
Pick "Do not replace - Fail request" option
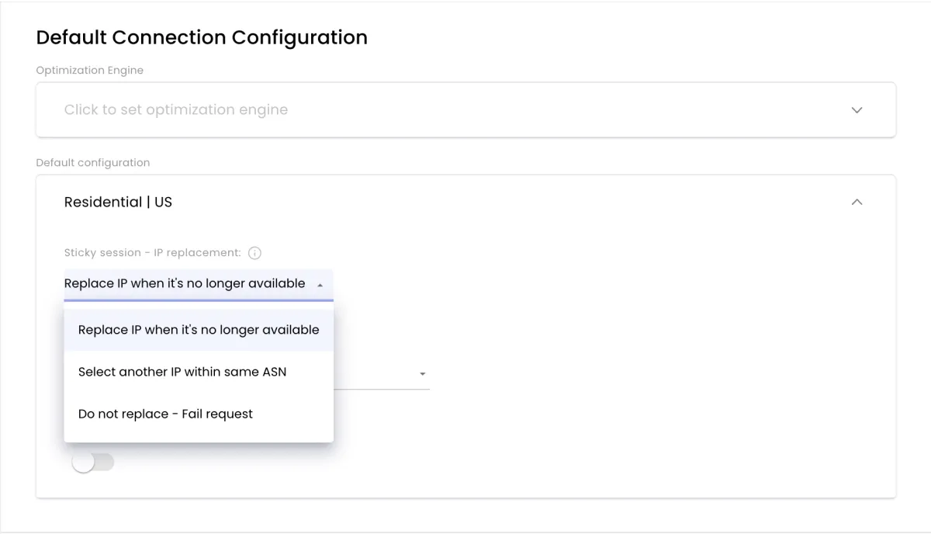pos(199,414)
